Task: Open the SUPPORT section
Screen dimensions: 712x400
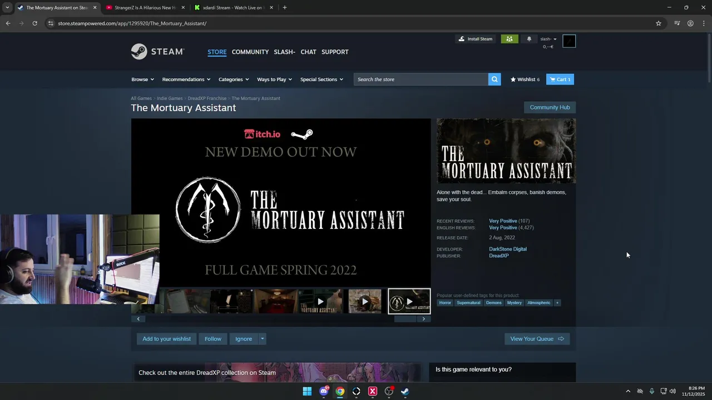Action: pos(335,52)
